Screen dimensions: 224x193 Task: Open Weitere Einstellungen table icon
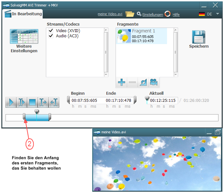tap(24, 36)
